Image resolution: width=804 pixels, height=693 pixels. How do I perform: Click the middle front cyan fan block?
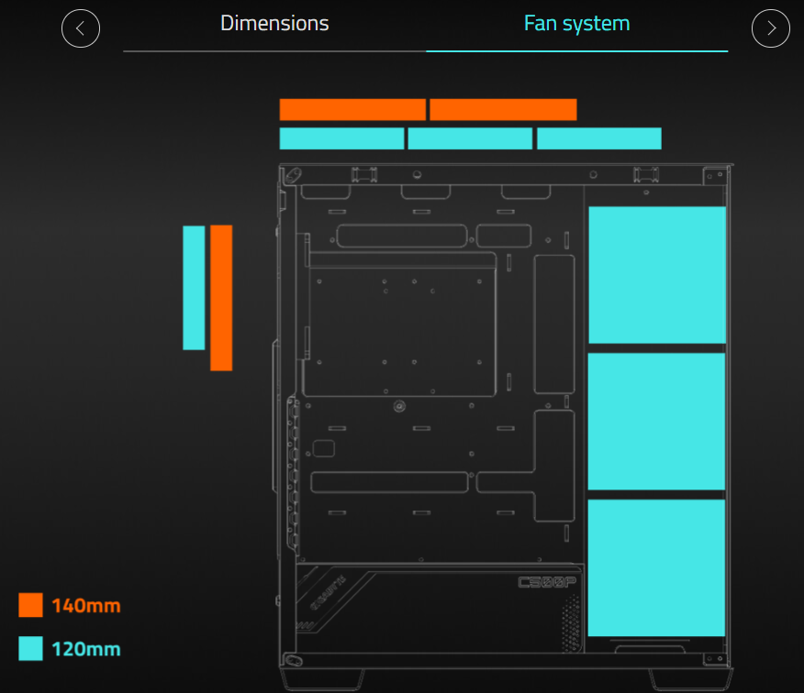[x=656, y=421]
